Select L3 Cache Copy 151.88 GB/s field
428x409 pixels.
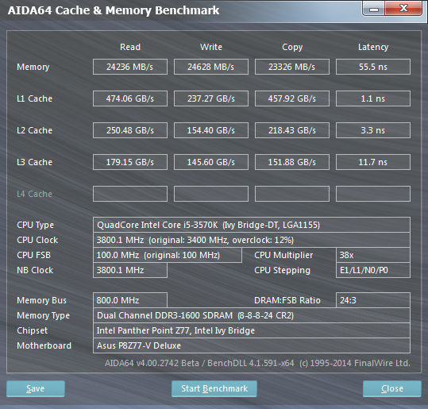tap(292, 162)
